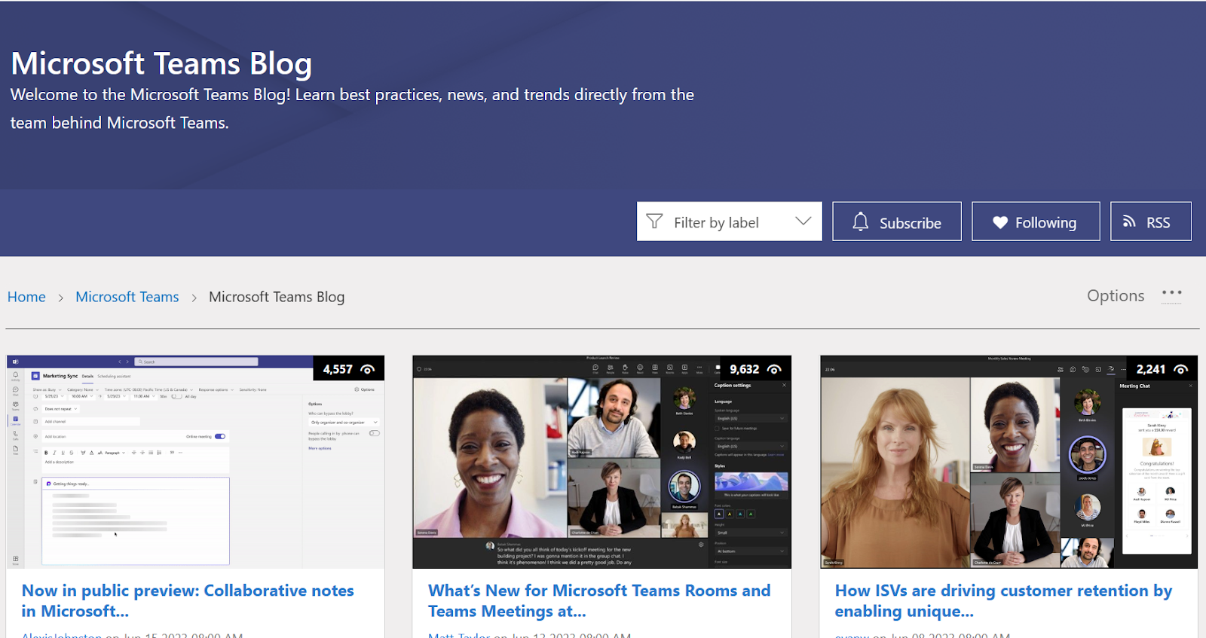Image resolution: width=1206 pixels, height=638 pixels.
Task: Open the Options three-dots menu
Action: pos(1172,294)
